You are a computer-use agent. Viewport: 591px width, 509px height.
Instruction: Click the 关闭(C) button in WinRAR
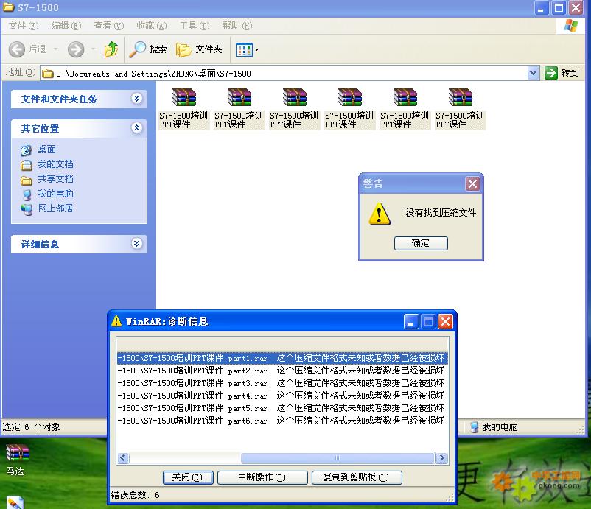tap(188, 477)
